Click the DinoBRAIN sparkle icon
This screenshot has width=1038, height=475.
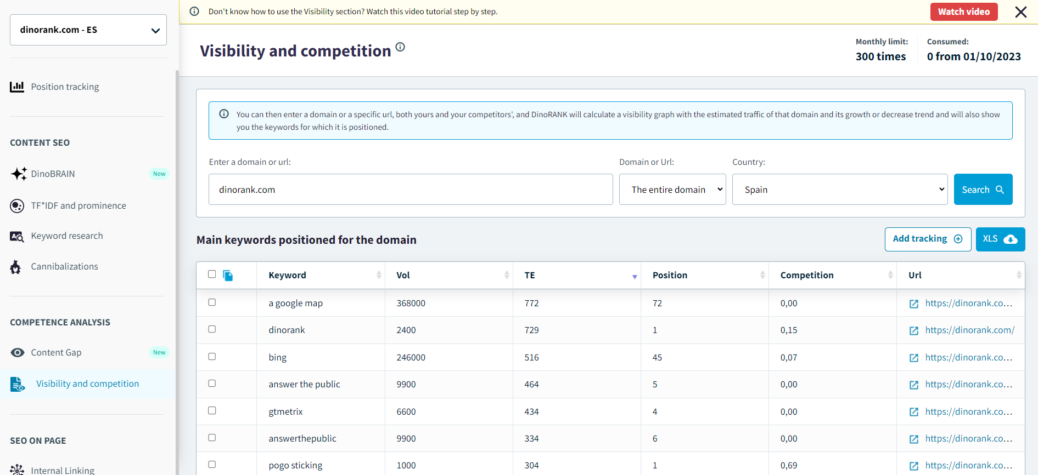pos(18,174)
